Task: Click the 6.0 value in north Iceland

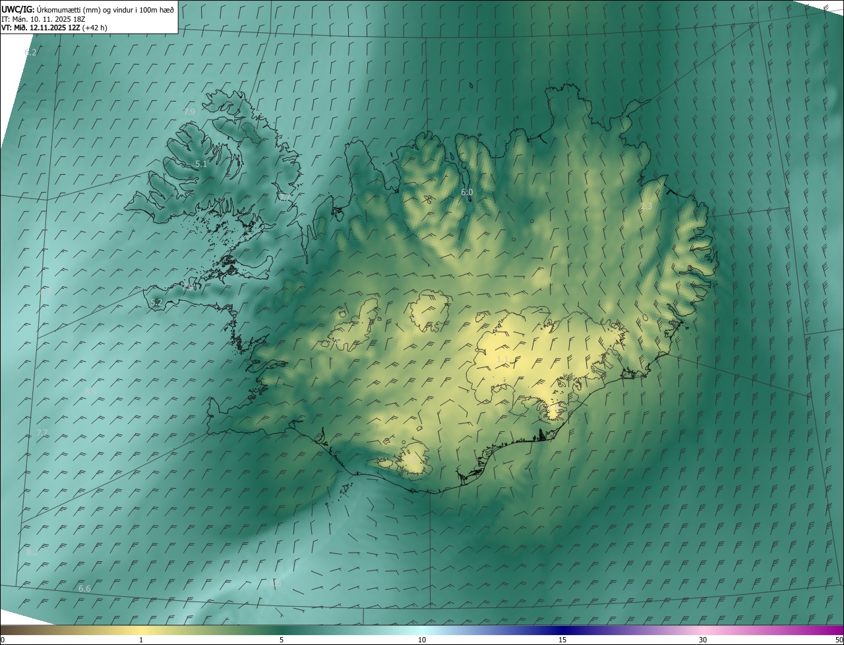Action: 467,192
